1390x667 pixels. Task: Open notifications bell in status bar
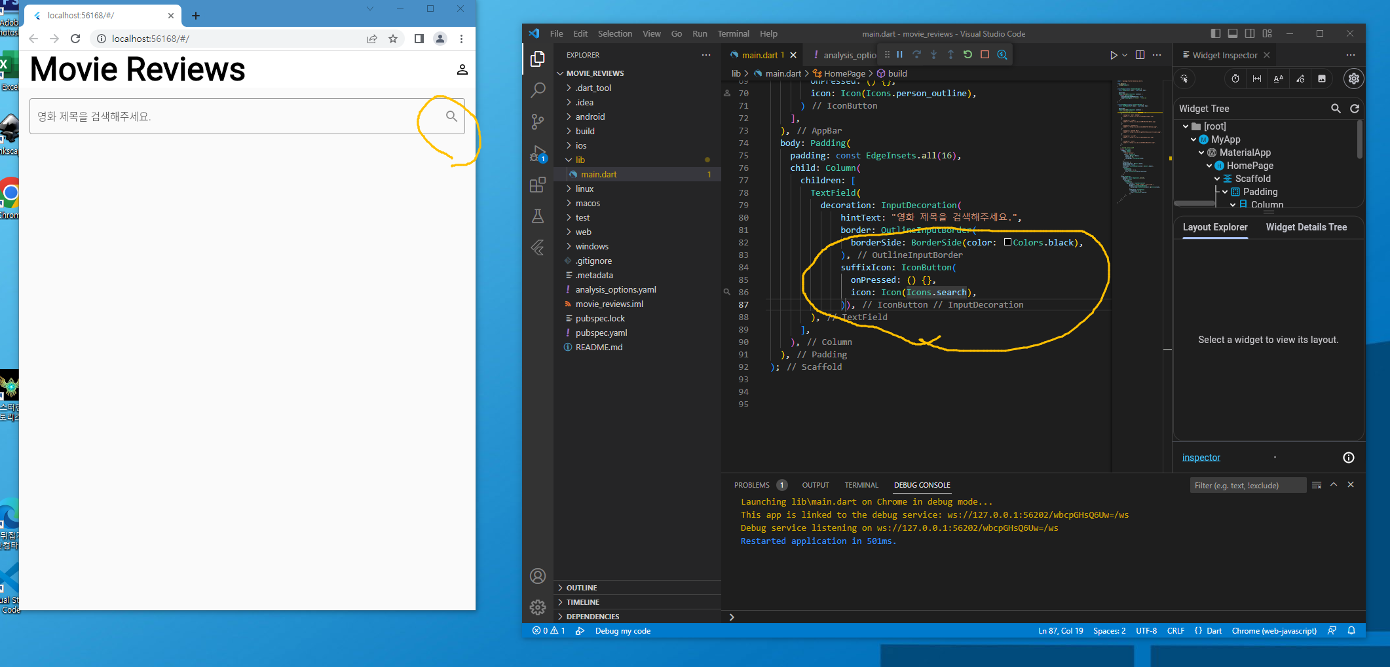click(1351, 631)
